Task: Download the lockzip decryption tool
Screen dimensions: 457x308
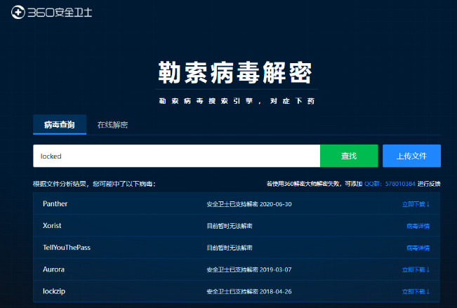Action: coord(416,290)
